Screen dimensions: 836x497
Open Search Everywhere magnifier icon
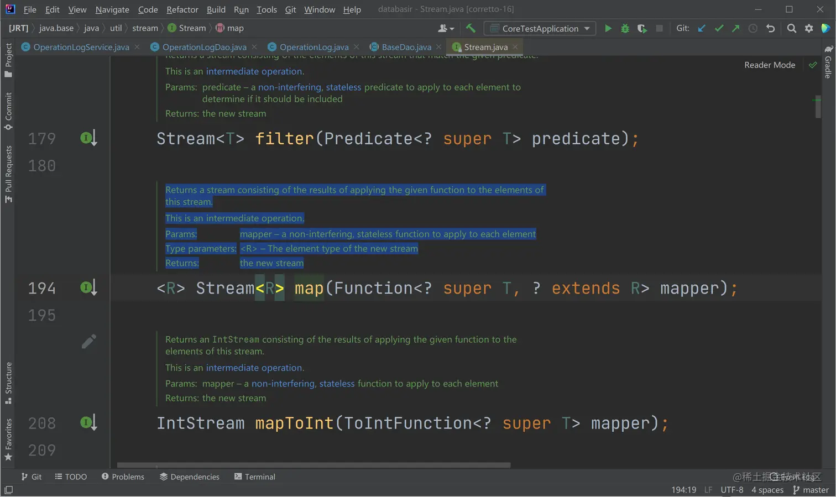tap(791, 28)
